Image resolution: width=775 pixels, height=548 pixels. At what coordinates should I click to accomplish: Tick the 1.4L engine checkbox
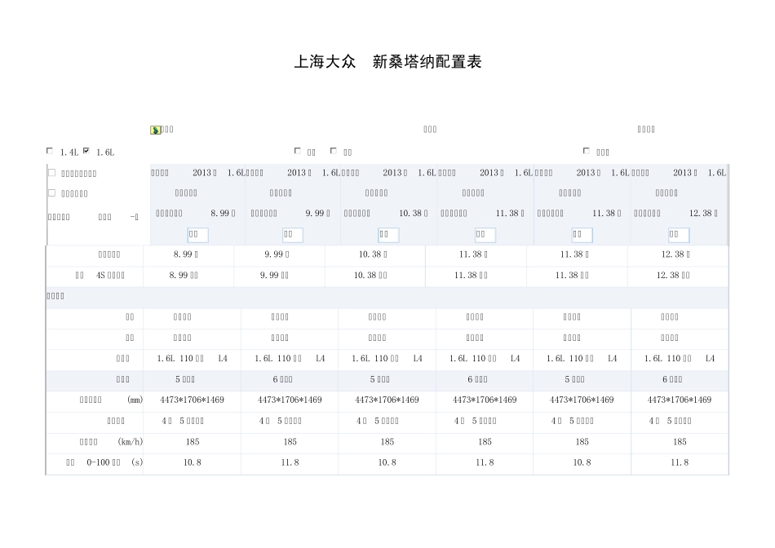(x=50, y=151)
